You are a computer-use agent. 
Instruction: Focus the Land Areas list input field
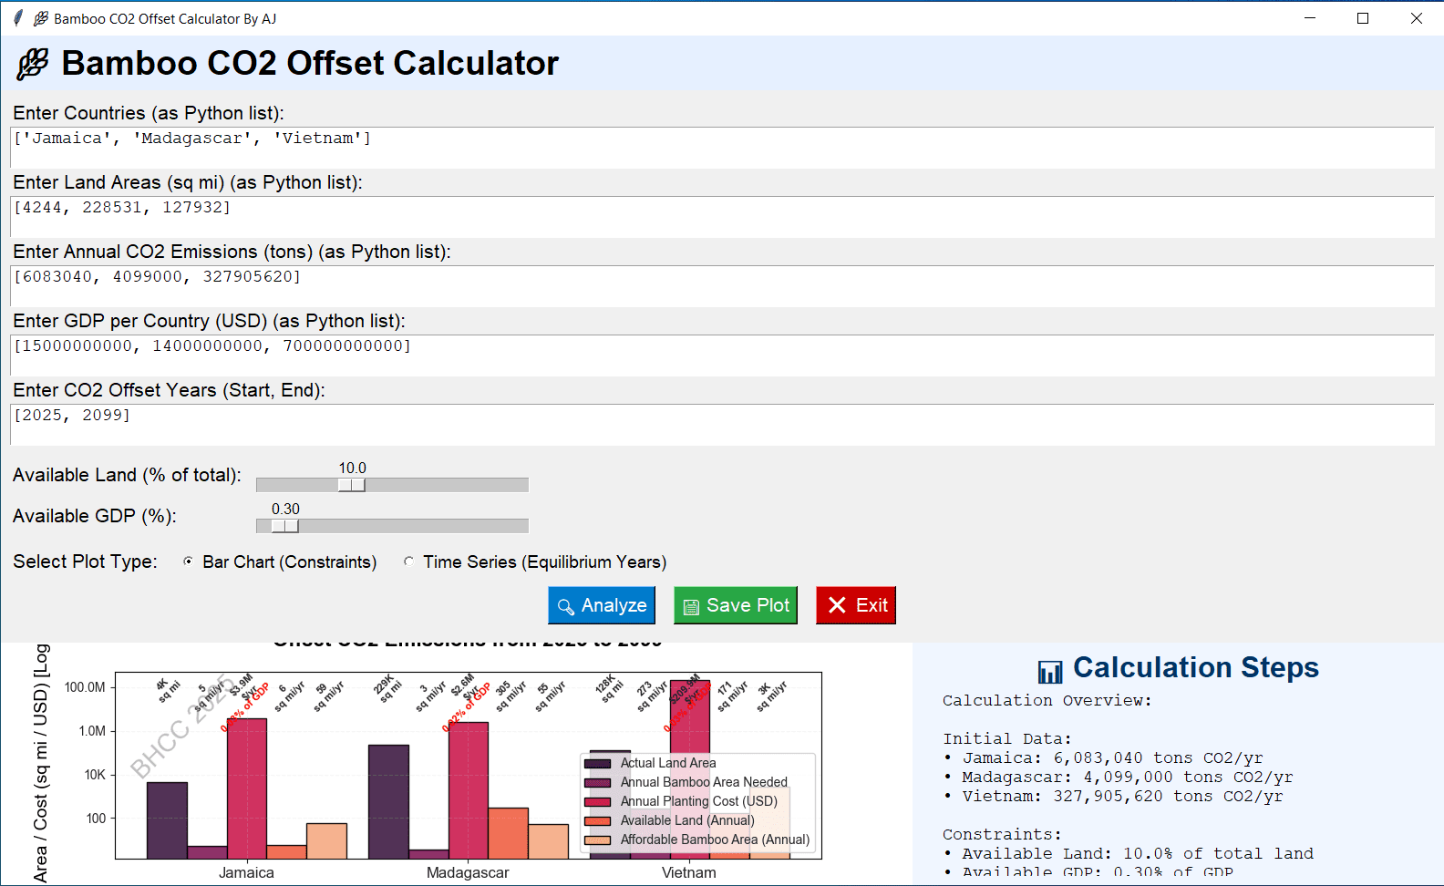722,217
